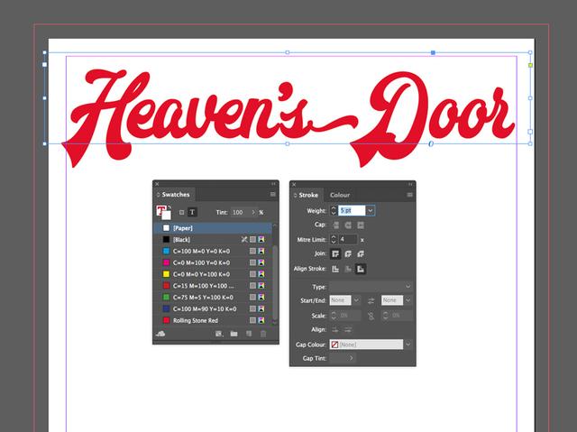The width and height of the screenshot is (577, 432).
Task: Select the [Paper] swatch
Action: (x=214, y=228)
